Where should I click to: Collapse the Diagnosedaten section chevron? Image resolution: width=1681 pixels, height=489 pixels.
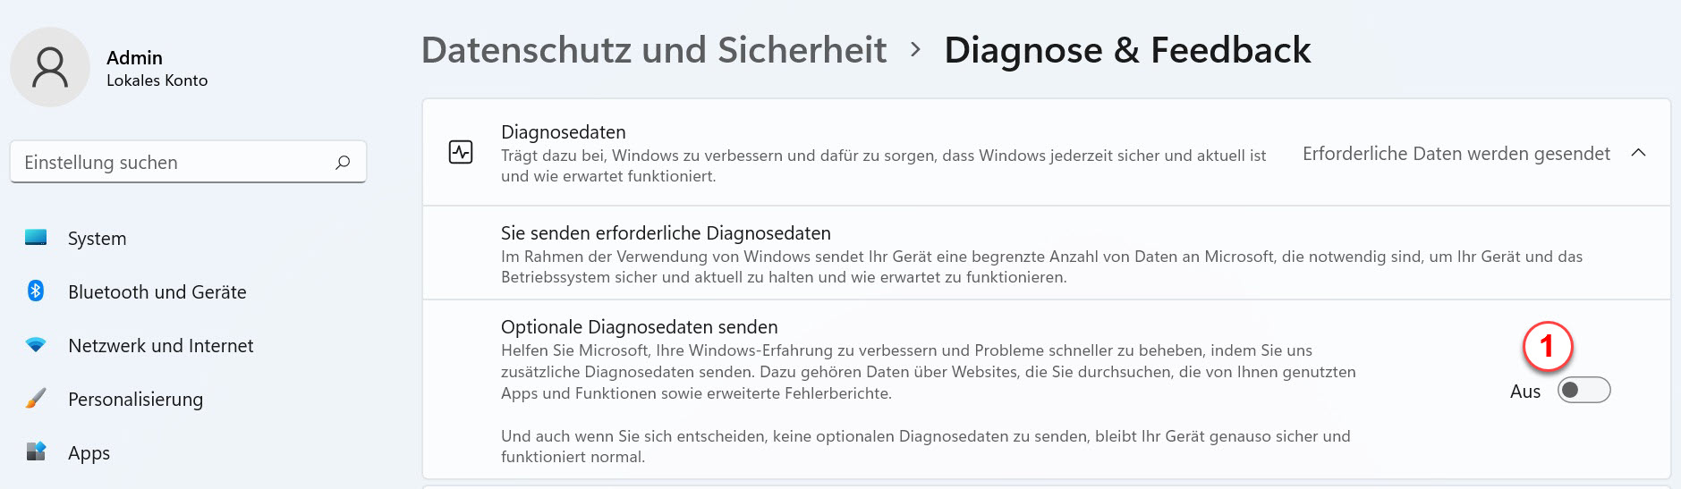(1638, 153)
